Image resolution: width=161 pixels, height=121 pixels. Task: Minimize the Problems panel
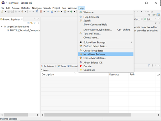156,65
